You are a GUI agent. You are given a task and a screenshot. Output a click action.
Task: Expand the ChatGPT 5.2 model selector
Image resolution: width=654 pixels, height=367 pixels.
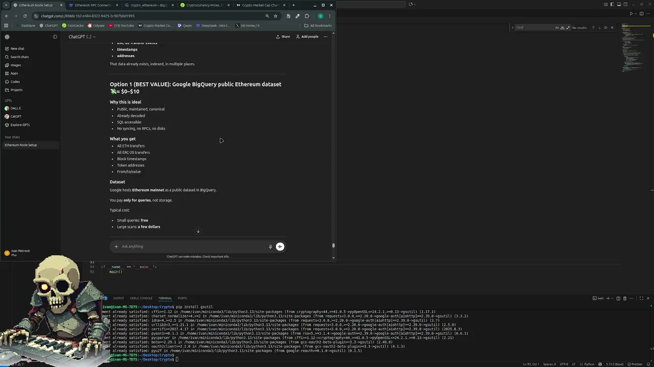pyautogui.click(x=82, y=37)
